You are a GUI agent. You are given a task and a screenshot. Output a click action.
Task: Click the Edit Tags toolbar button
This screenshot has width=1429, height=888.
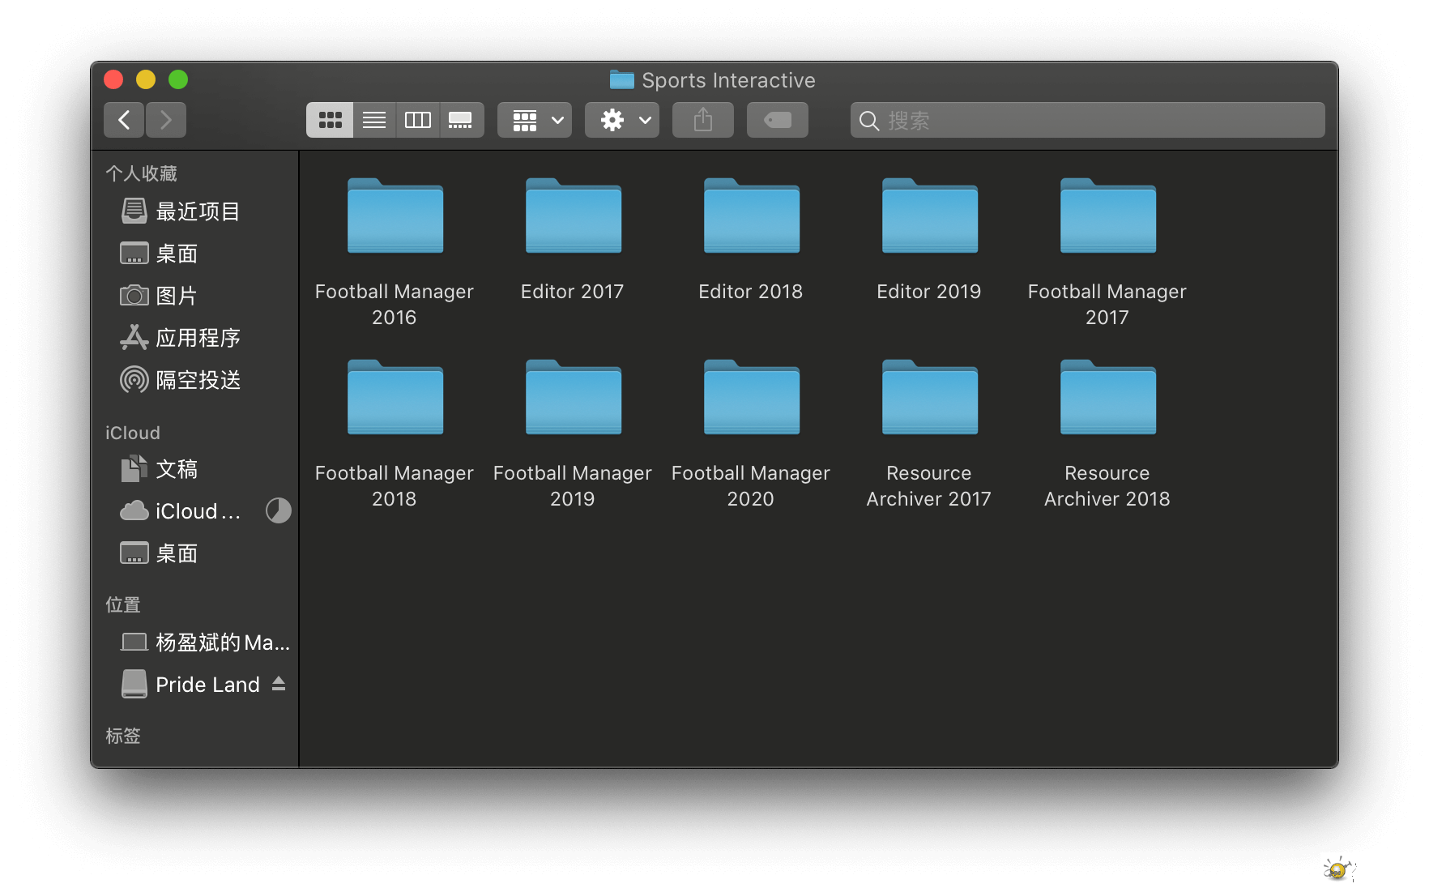(x=778, y=120)
